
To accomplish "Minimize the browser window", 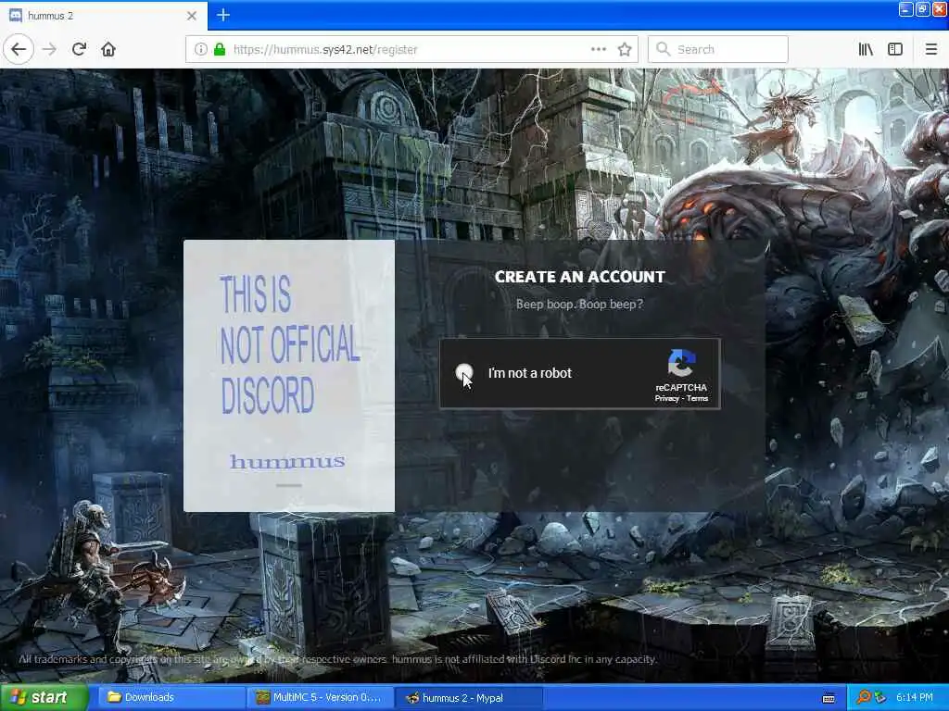I will coord(905,9).
